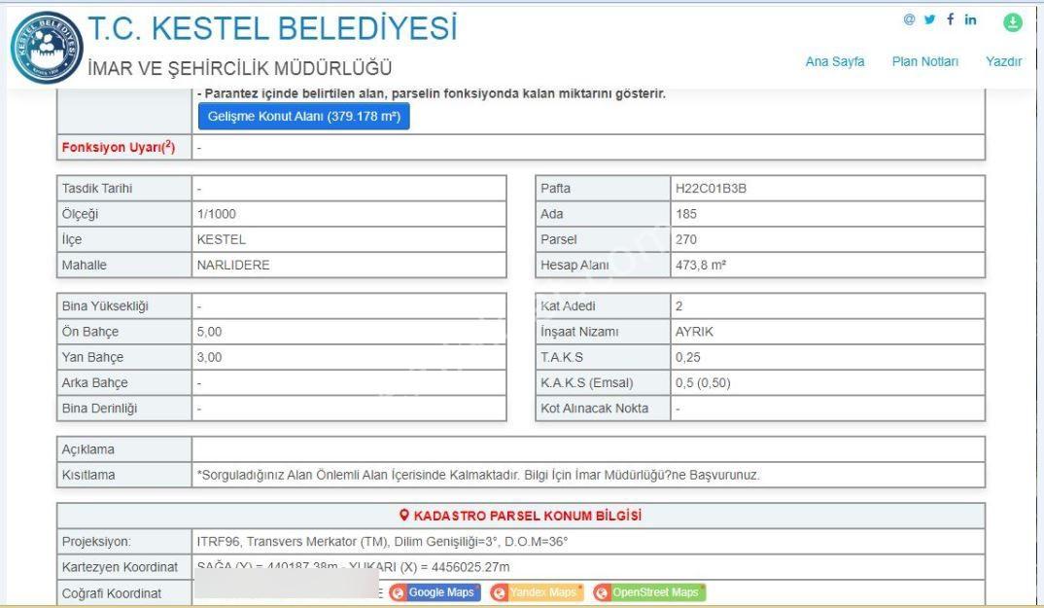
Task: Click the Fonksiyon Uyarı(2) label
Action: coord(119,147)
